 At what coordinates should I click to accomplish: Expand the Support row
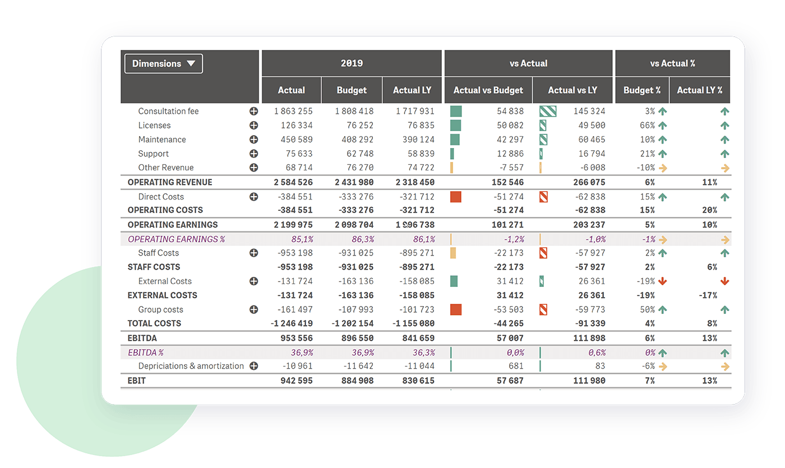253,154
